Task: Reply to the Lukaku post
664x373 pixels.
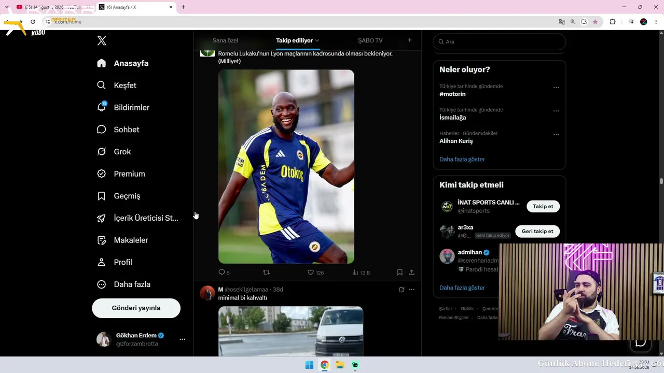Action: point(224,272)
